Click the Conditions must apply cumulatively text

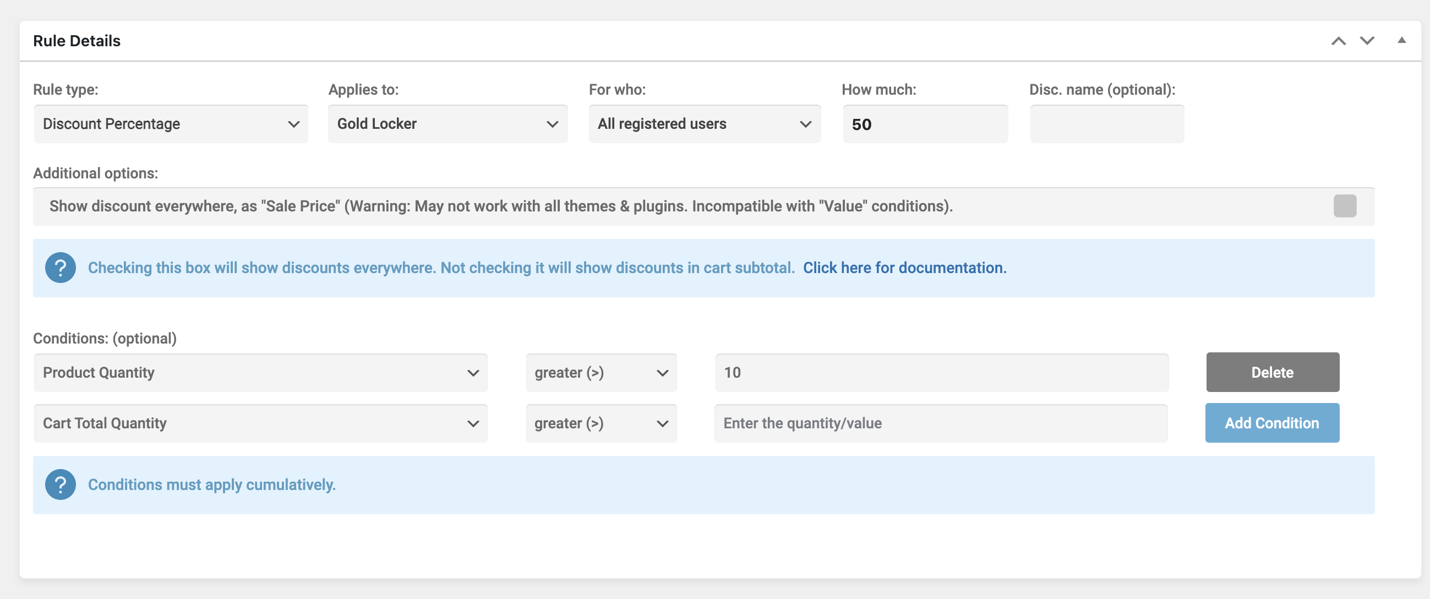coord(211,484)
